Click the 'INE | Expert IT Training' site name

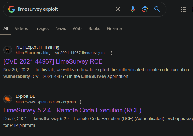[x=37, y=47]
